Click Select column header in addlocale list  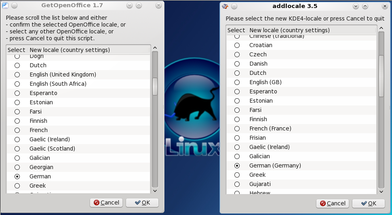click(236, 30)
